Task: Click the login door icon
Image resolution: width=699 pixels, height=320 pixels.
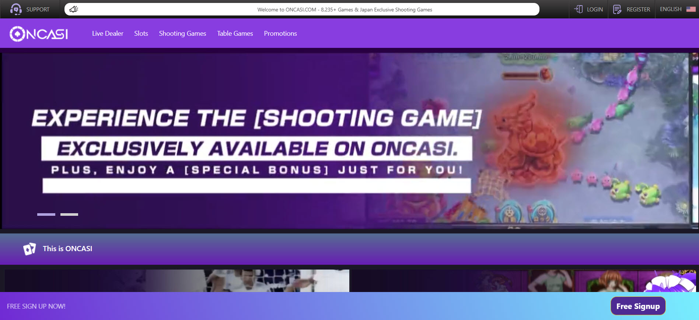Action: click(x=579, y=9)
